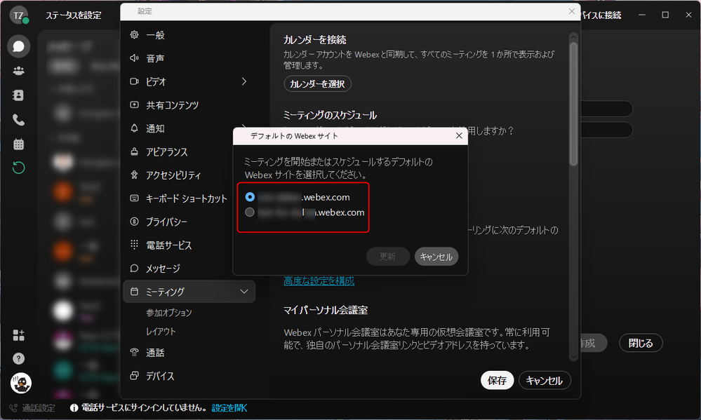Click the gear icon beside 一般
Screen dimensions: 701x420
coord(134,34)
